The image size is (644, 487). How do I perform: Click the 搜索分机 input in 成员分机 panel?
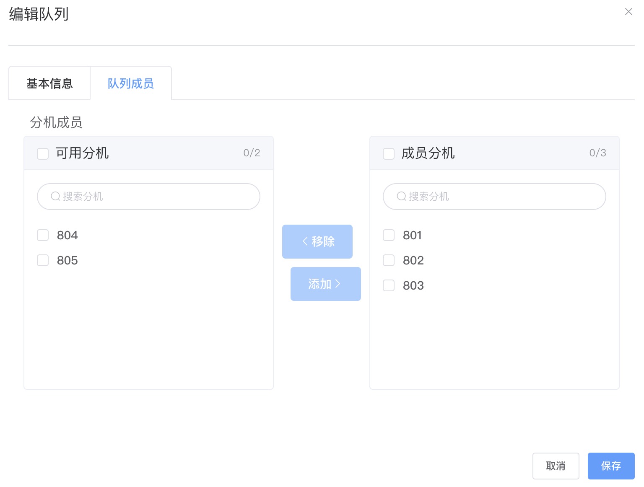point(494,196)
